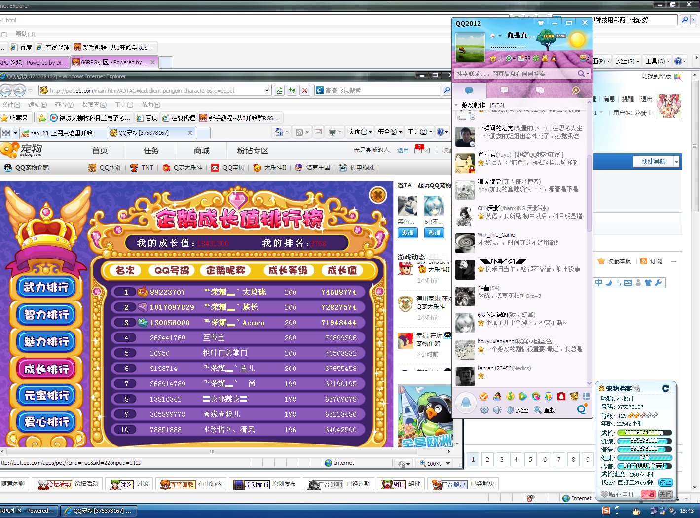This screenshot has height=518, width=700.
Task: Click the first 邀请 button under 黑色
Action: [407, 233]
